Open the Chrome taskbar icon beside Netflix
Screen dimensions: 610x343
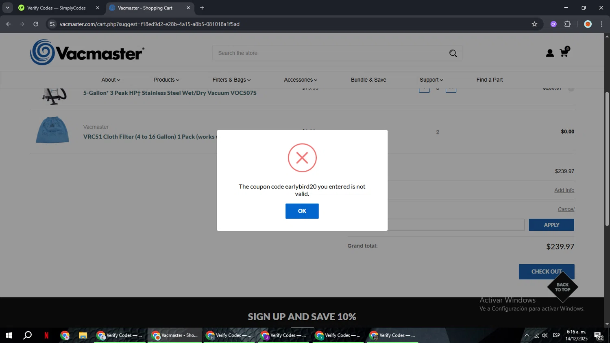[65, 335]
